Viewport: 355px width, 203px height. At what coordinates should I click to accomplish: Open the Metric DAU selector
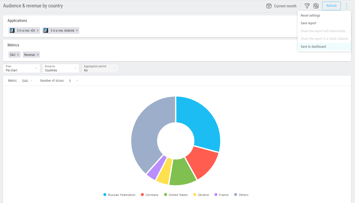click(27, 81)
